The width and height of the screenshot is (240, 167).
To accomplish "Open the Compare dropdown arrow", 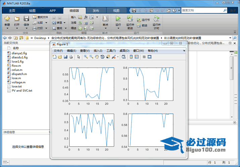I will point(46,23).
